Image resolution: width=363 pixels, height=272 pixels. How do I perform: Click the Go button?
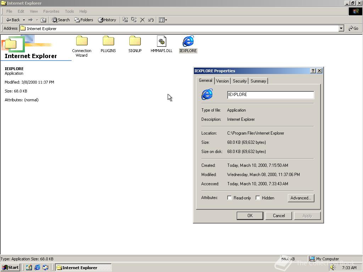coord(353,28)
